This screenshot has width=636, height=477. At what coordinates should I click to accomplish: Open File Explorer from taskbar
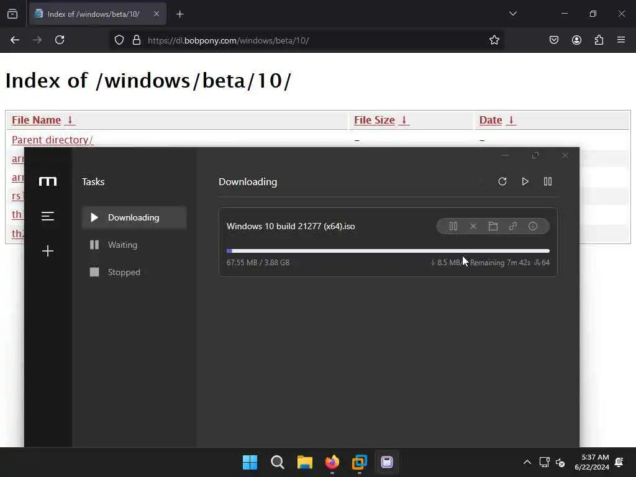point(304,462)
